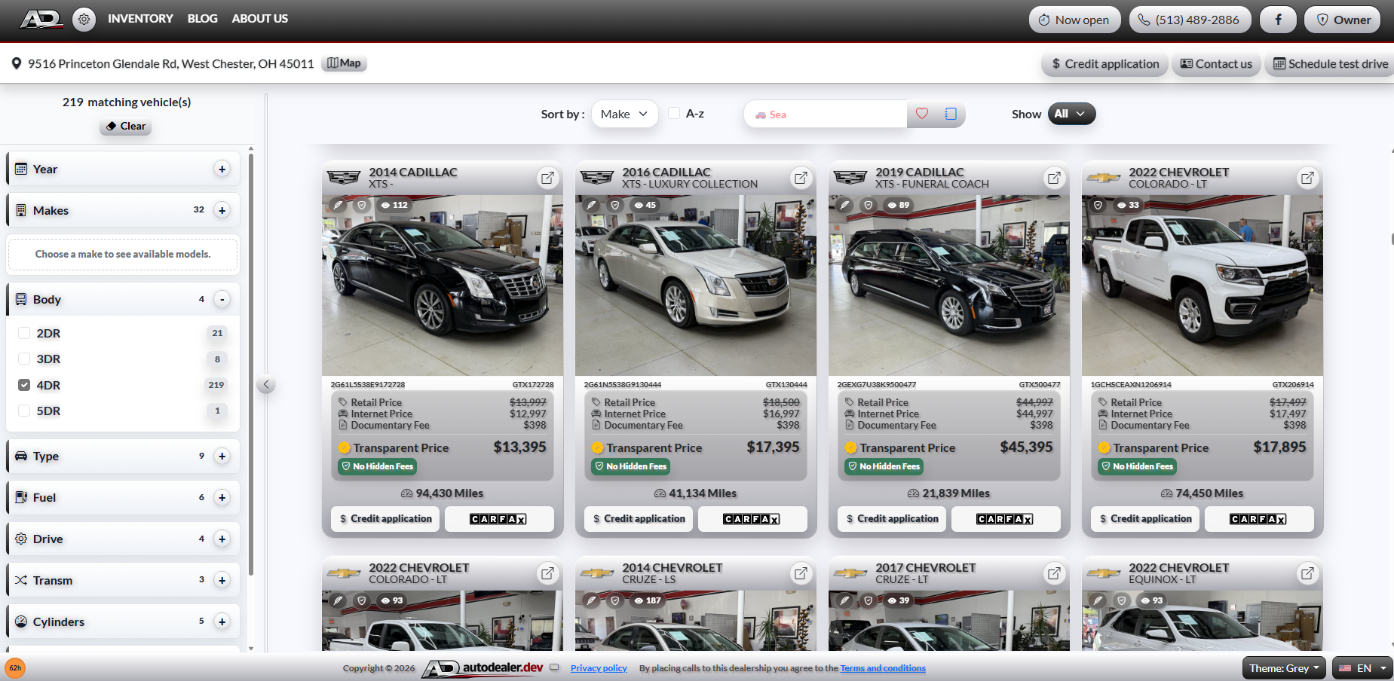Open the 2014 Cadillac XTS black sedan photo
The image size is (1394, 681).
[x=443, y=286]
